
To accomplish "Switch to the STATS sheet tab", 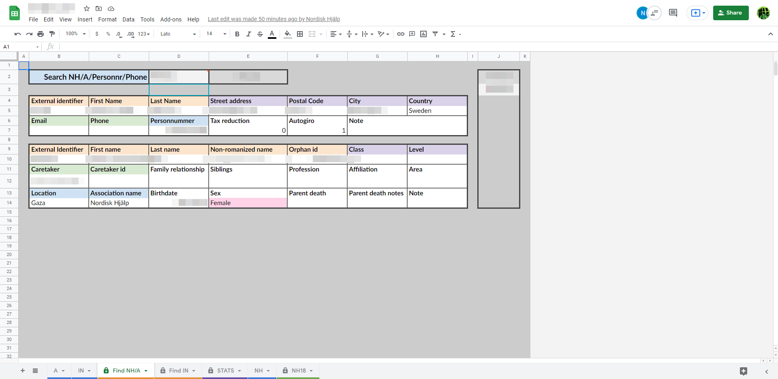I will click(225, 371).
